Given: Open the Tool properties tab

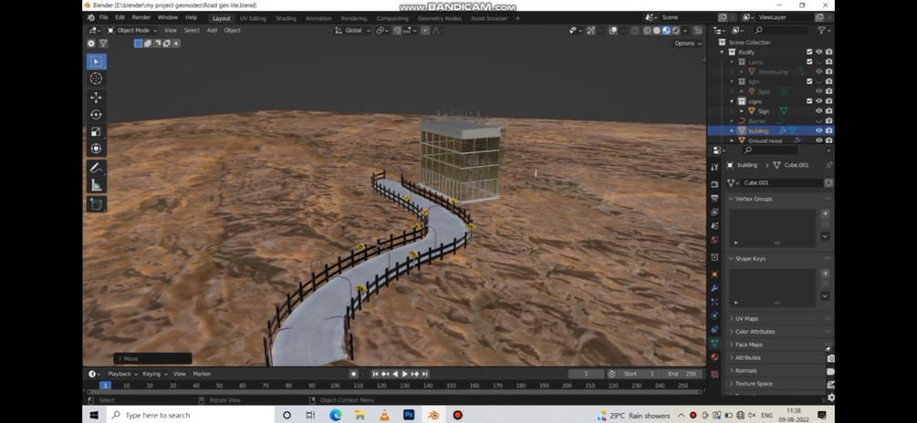Looking at the screenshot, I should click(714, 167).
